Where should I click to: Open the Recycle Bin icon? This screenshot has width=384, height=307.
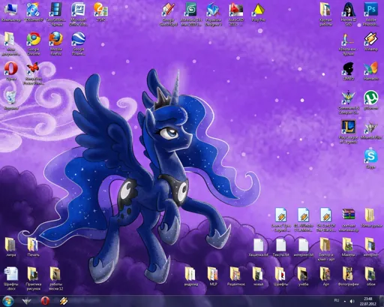pos(11,101)
